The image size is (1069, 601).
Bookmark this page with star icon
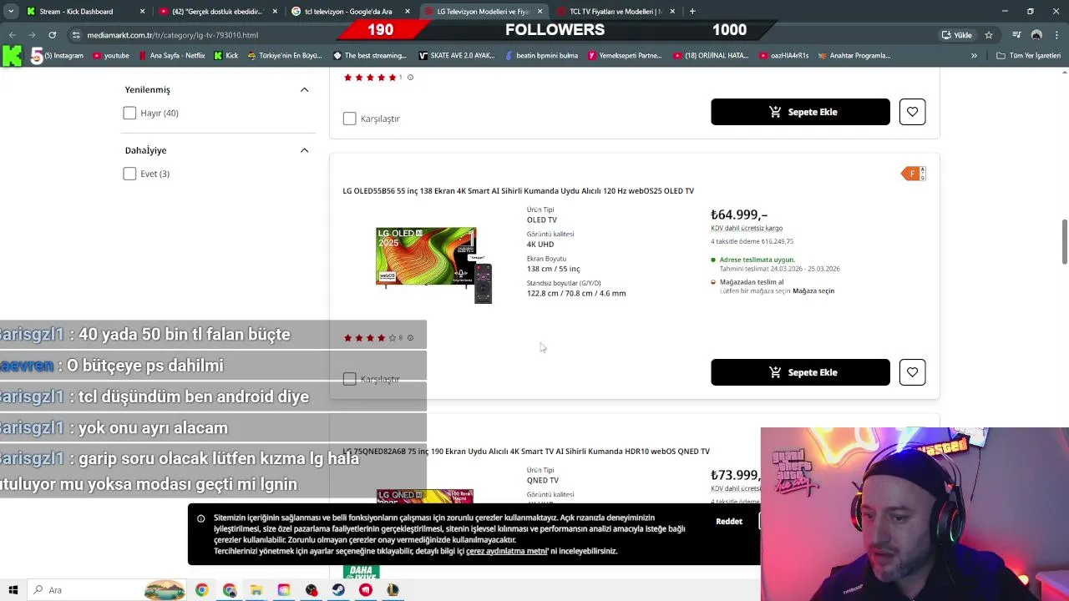pyautogui.click(x=989, y=35)
